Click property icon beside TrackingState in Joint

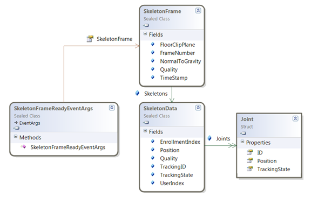tap(249, 168)
